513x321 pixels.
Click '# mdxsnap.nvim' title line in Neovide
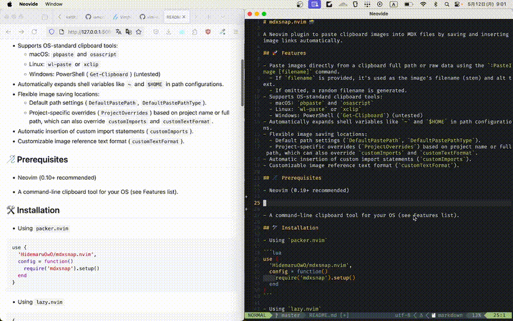coord(289,22)
